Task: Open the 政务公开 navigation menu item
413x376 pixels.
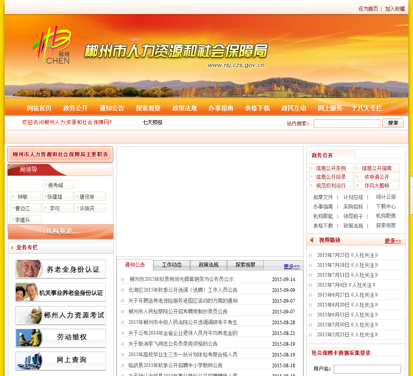Action: 75,108
